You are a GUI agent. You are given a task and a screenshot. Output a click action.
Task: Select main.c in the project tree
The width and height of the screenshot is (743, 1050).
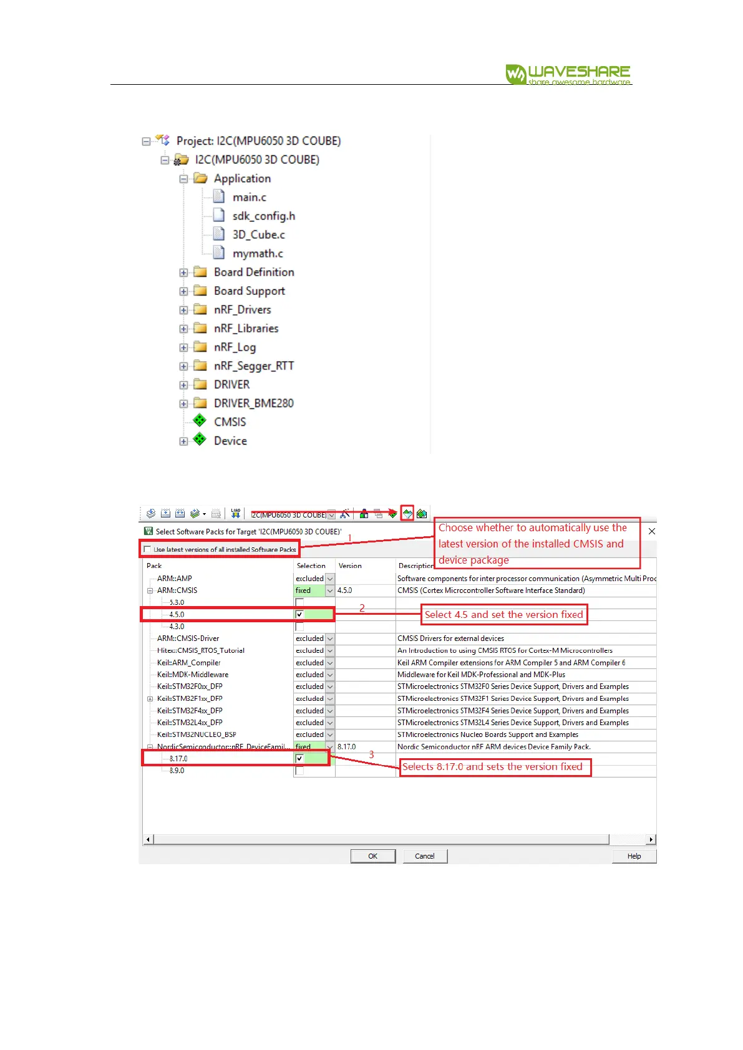250,197
